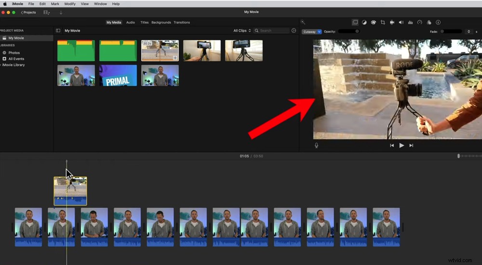The width and height of the screenshot is (482, 265).
Task: Open the Modify menu
Action: [70, 4]
